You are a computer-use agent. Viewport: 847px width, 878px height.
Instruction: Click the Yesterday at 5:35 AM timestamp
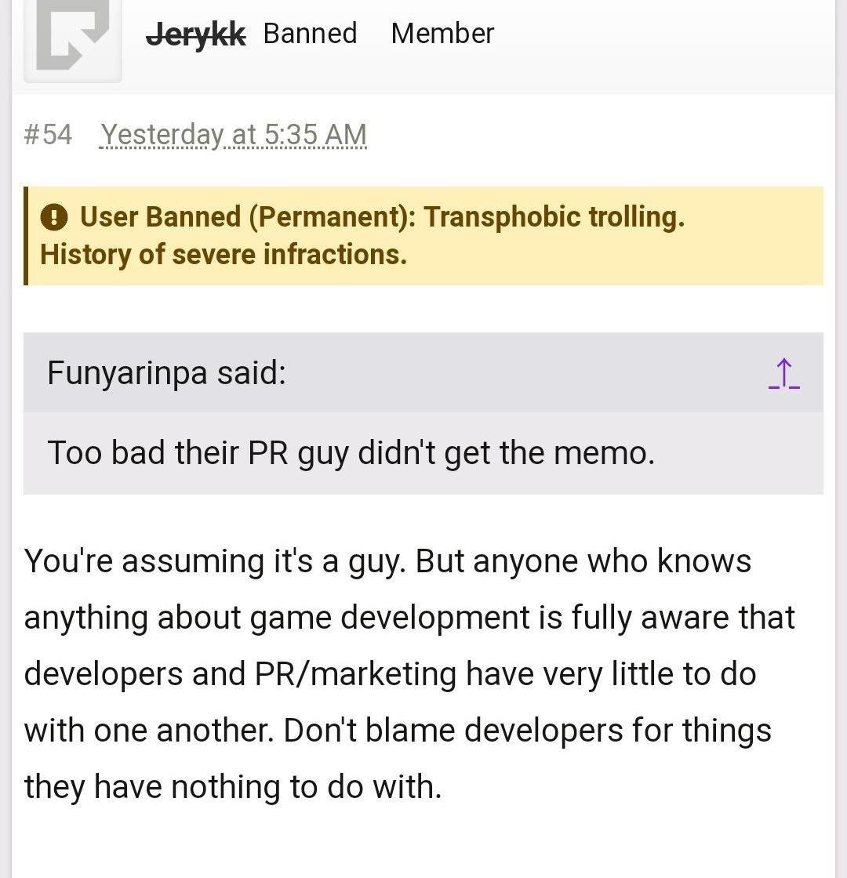(x=234, y=135)
